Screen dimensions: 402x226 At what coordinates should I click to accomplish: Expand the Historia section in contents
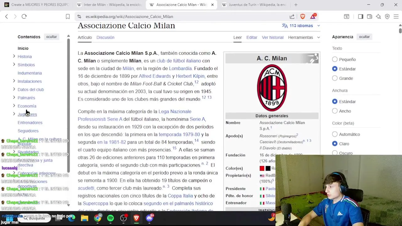14,56
